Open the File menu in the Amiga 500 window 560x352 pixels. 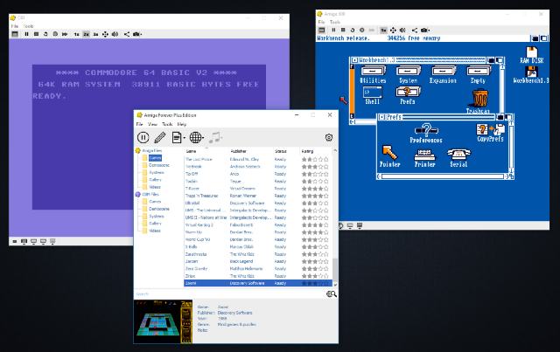click(321, 22)
